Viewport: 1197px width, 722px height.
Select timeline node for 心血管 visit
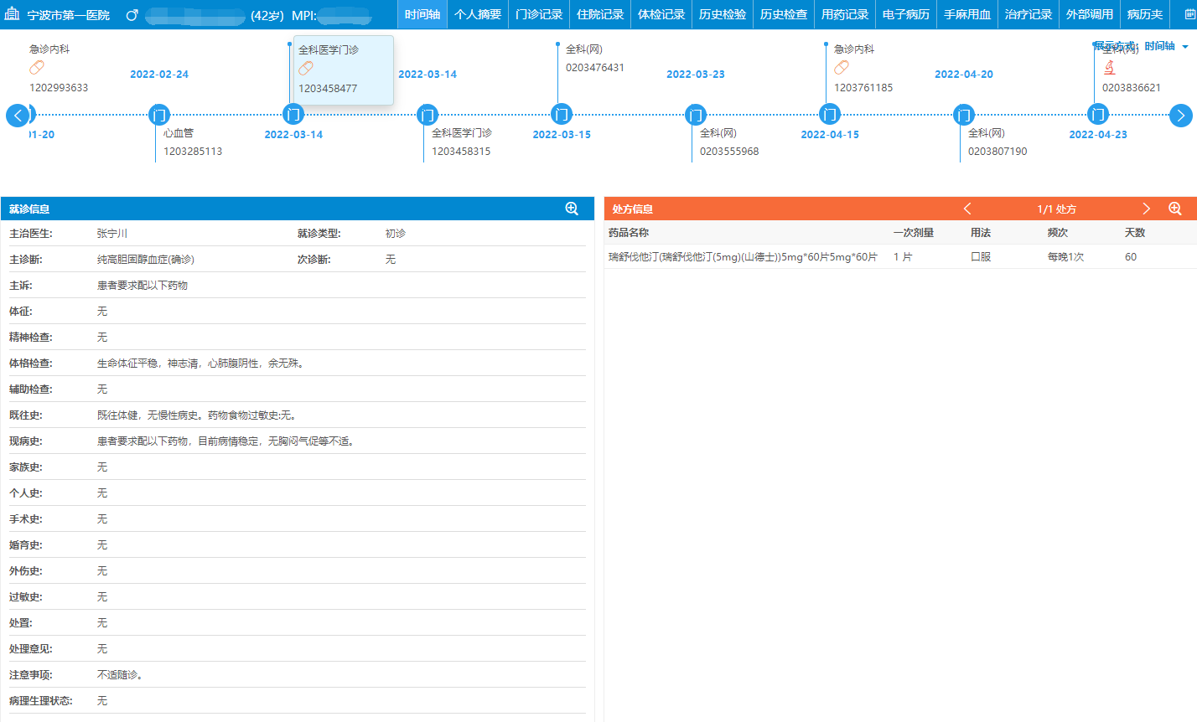tap(158, 115)
